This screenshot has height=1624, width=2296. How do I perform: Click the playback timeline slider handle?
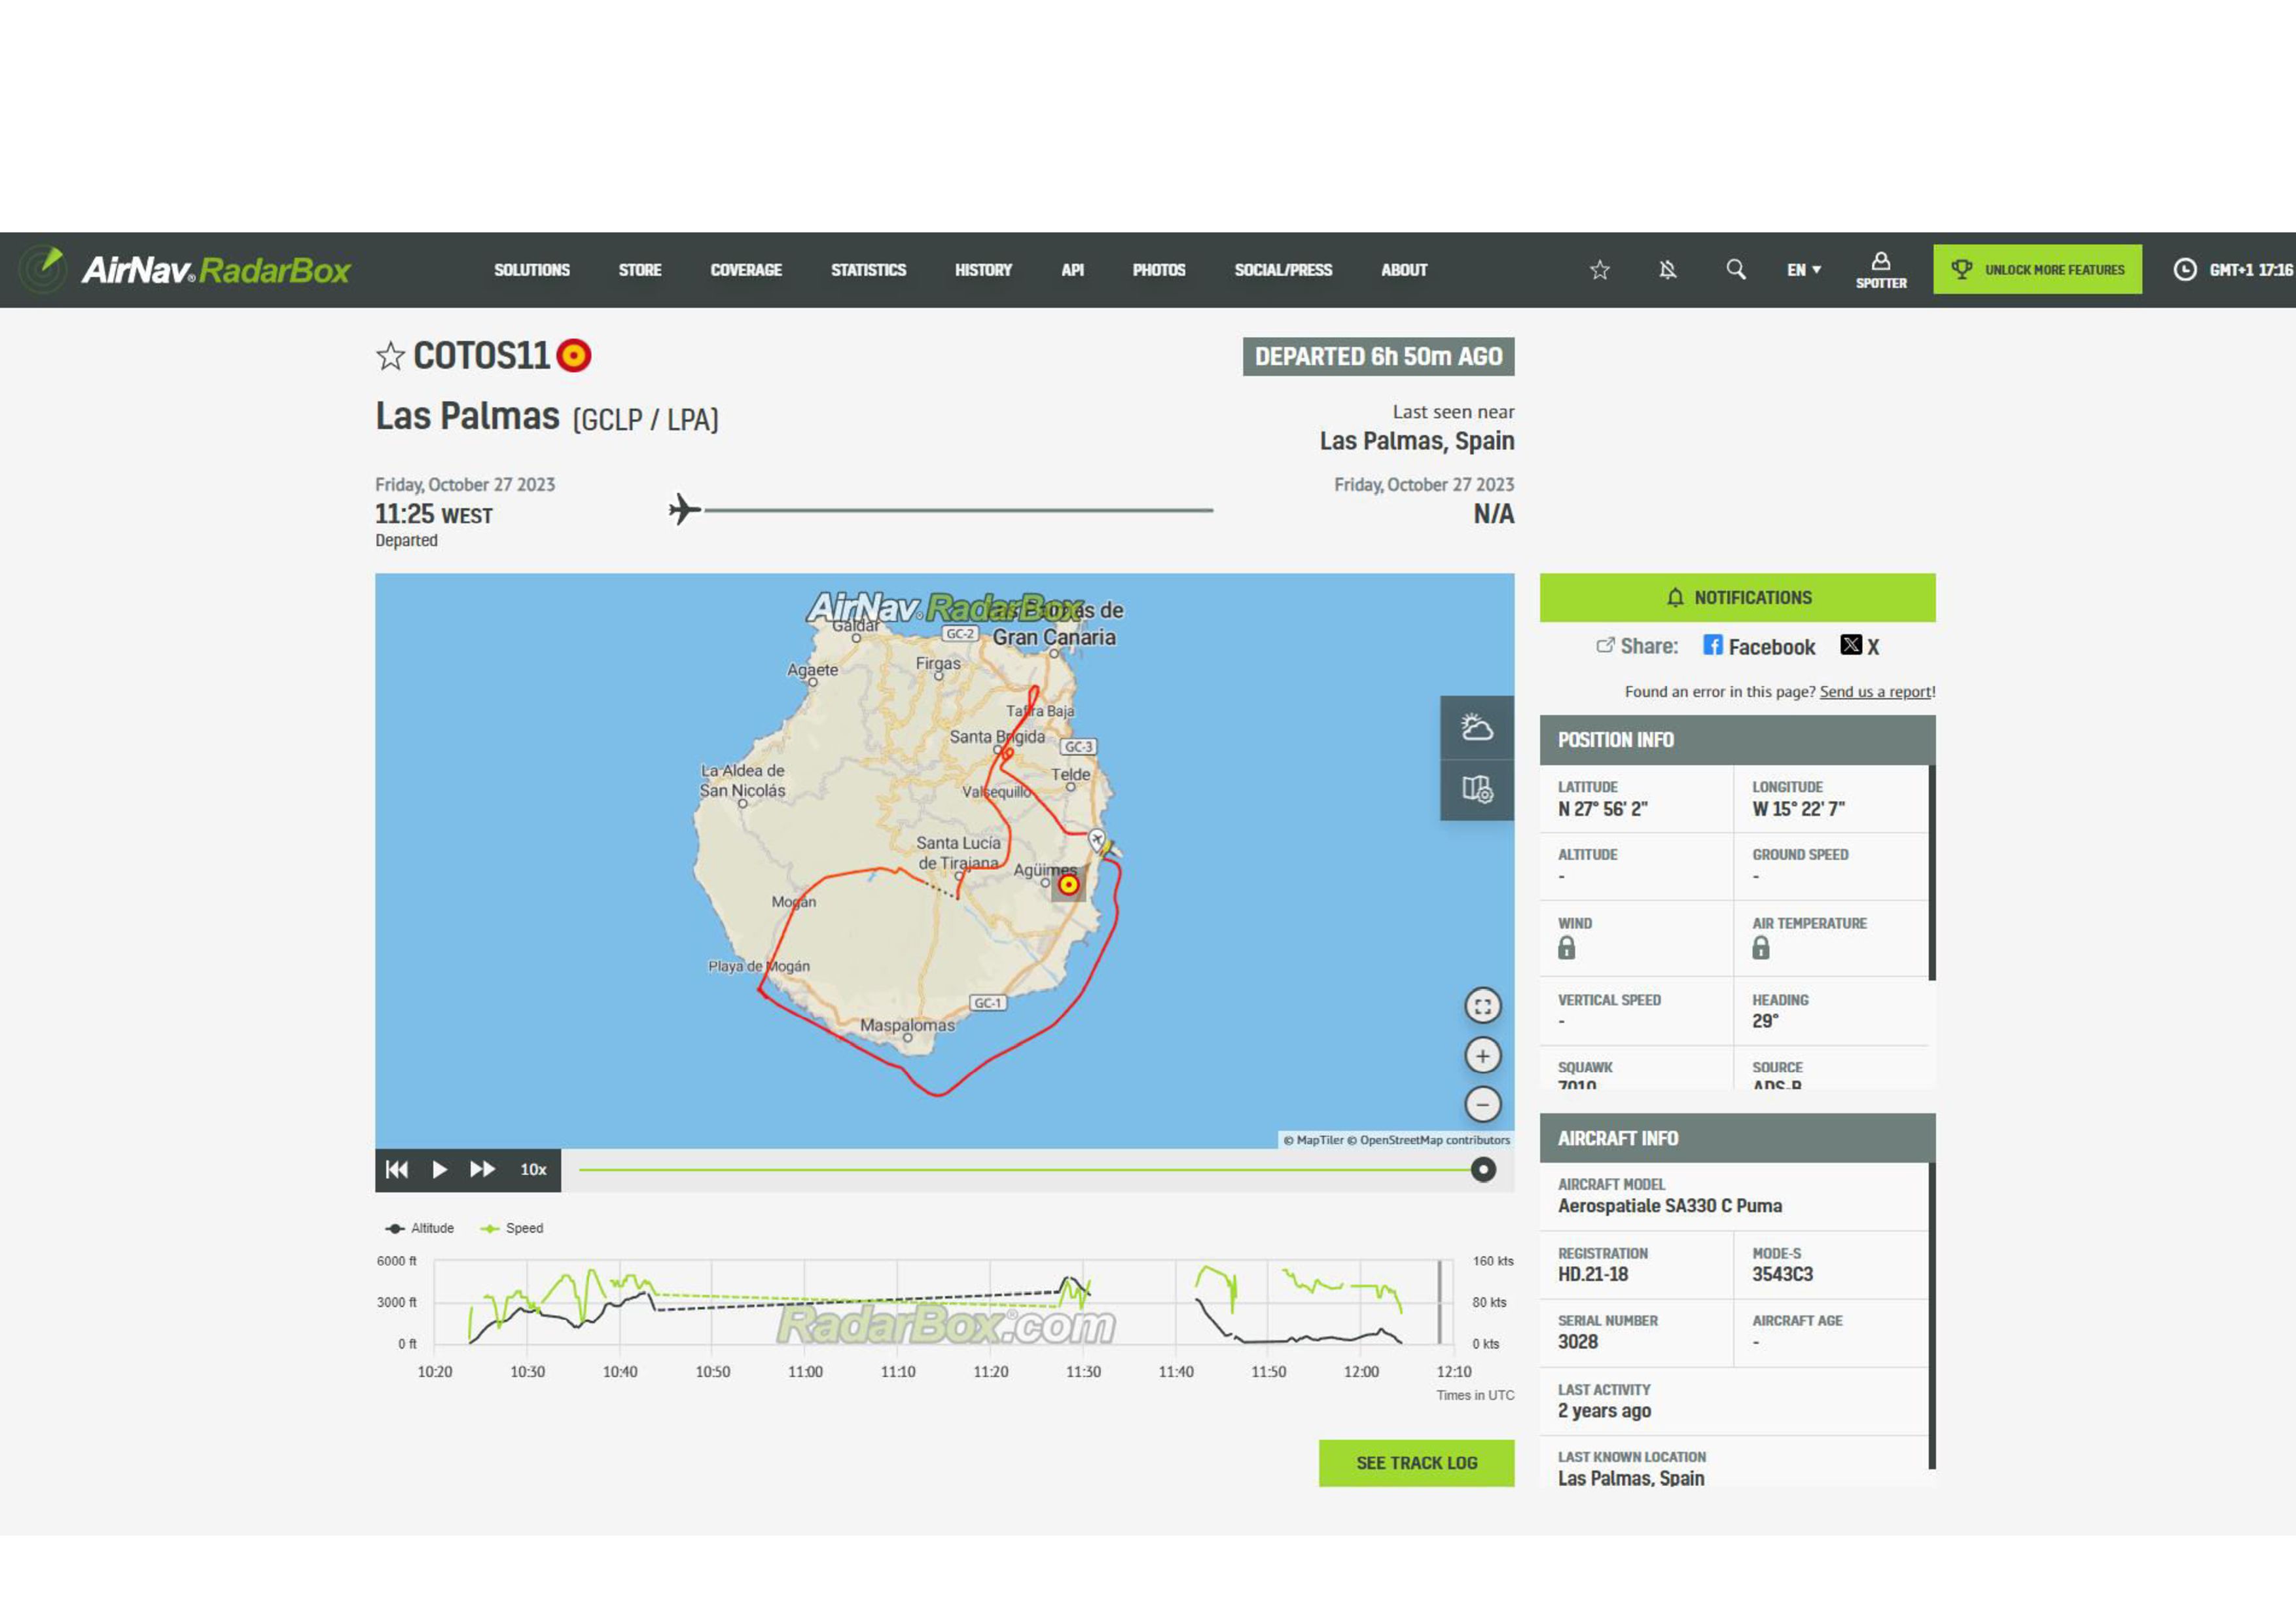1483,1170
